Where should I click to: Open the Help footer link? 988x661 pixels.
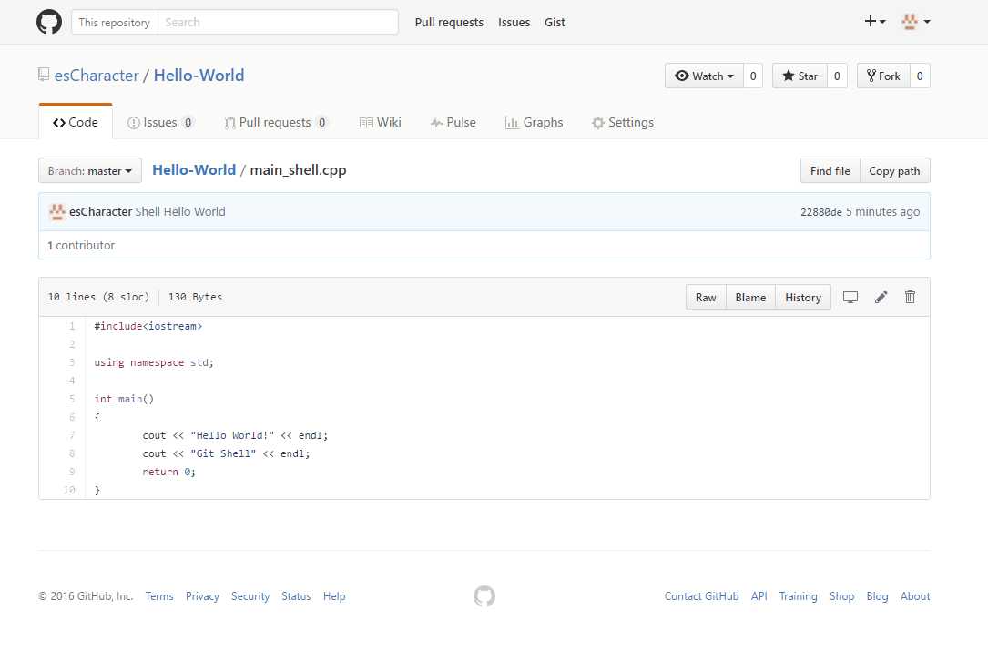point(334,596)
